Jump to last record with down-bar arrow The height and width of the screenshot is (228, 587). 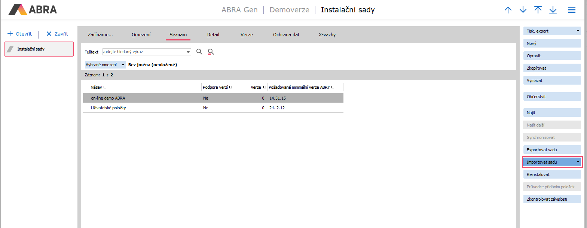click(x=553, y=10)
